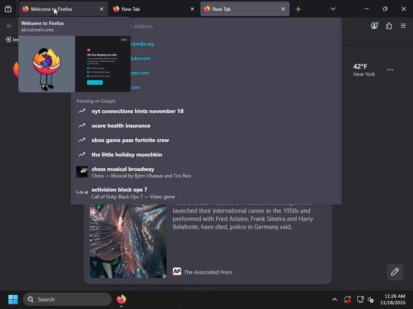Click the pencil customize new tab button

pos(395,272)
